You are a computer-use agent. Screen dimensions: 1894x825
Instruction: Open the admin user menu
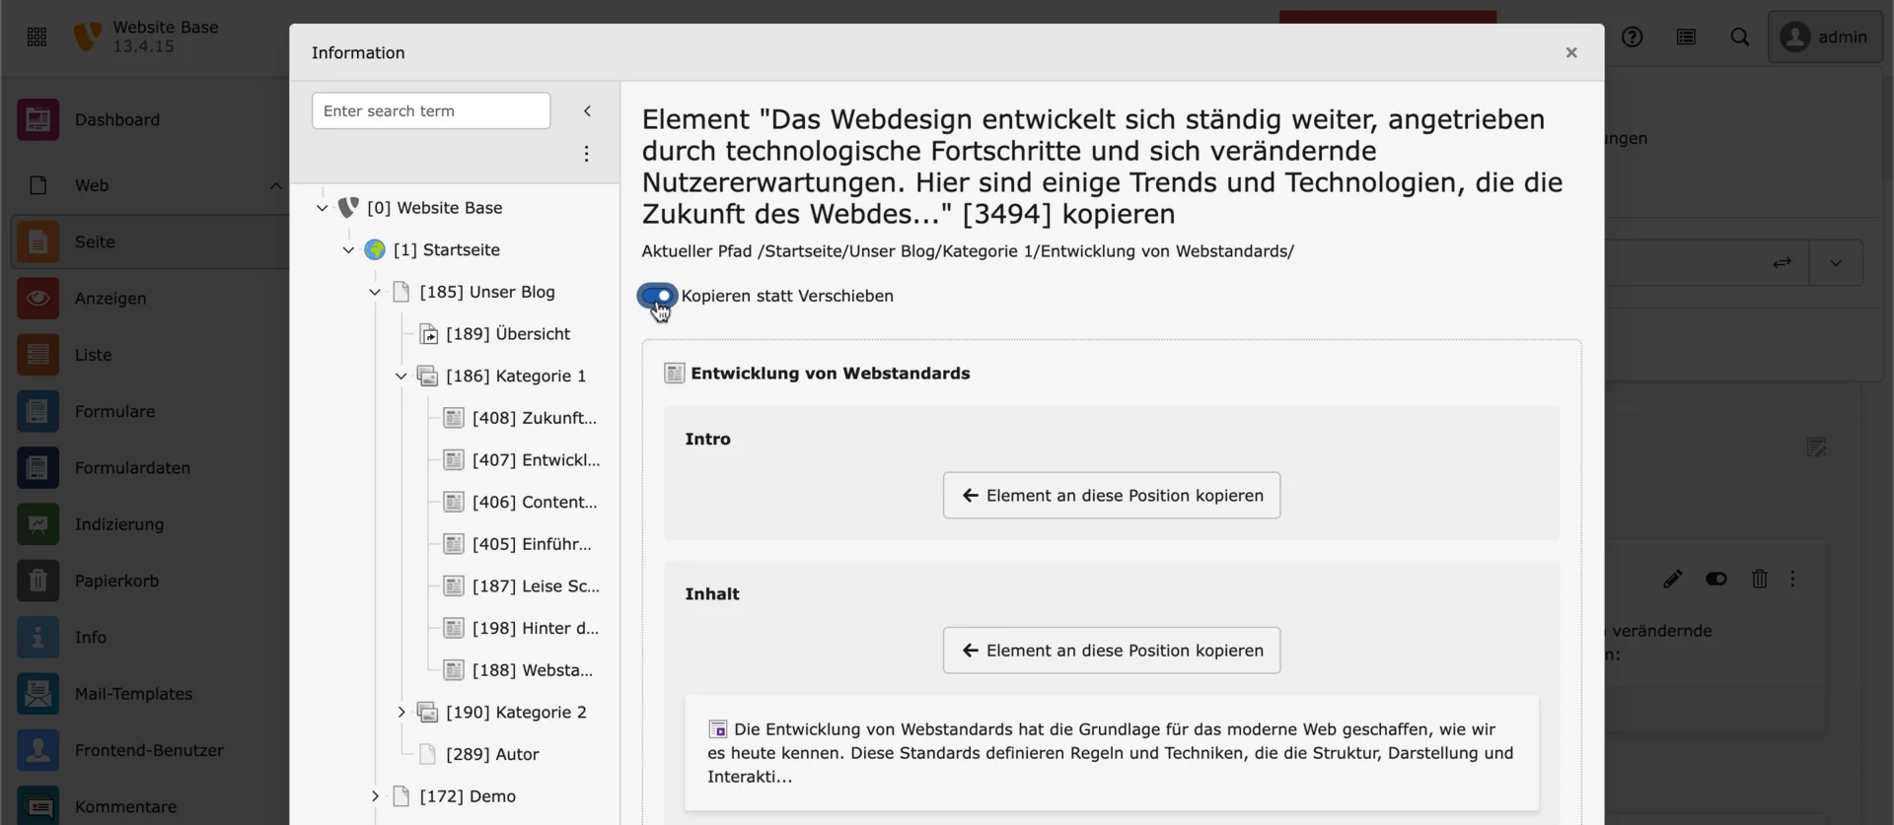tap(1825, 36)
